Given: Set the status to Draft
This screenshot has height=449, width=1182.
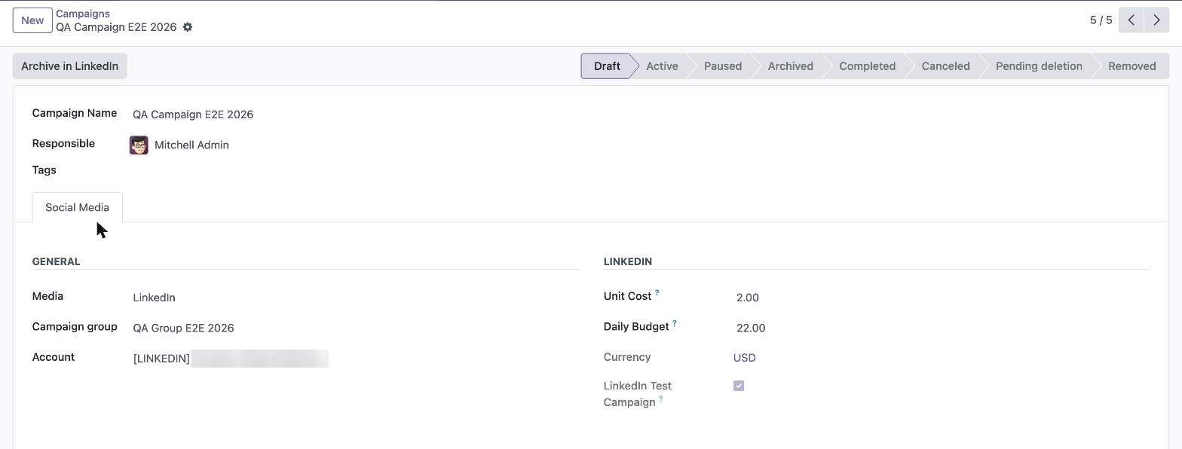Looking at the screenshot, I should click(606, 66).
